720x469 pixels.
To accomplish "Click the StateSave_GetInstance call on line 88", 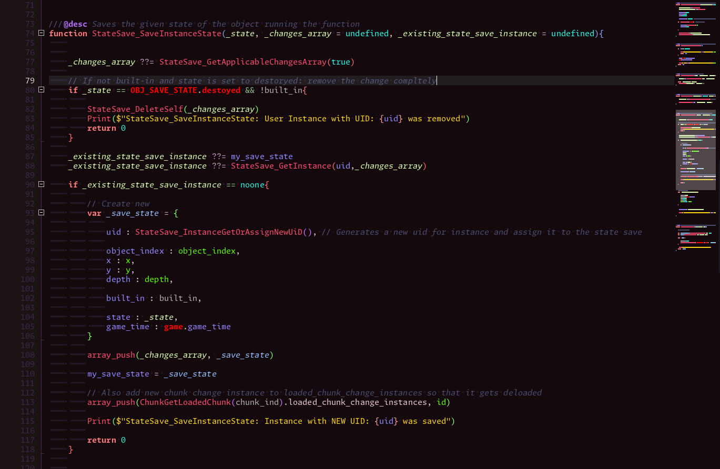I will pos(281,166).
